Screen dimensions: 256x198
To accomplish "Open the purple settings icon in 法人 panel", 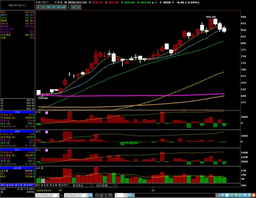I will point(47,150).
